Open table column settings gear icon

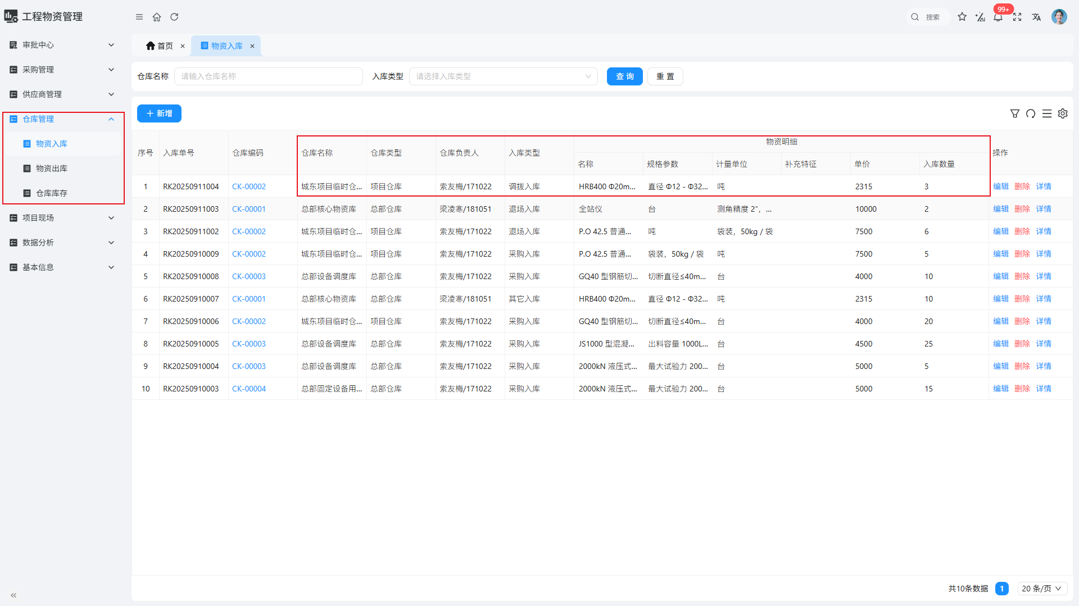[1063, 113]
